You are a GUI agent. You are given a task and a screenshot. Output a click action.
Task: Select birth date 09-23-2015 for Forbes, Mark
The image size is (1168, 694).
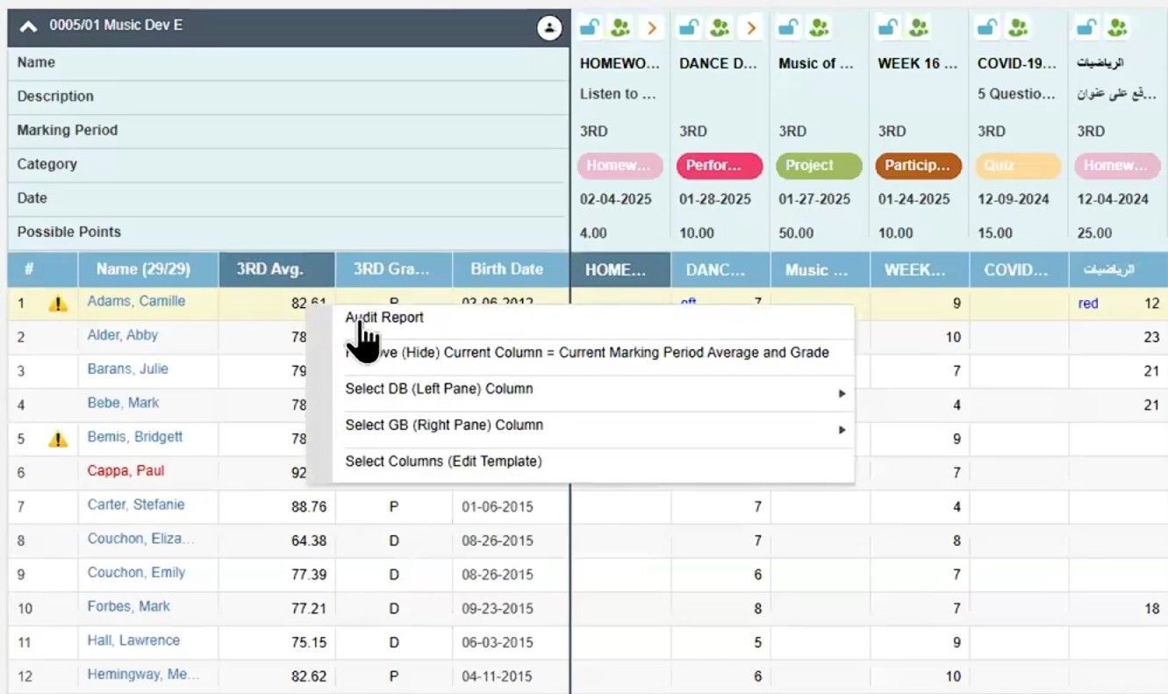point(511,608)
